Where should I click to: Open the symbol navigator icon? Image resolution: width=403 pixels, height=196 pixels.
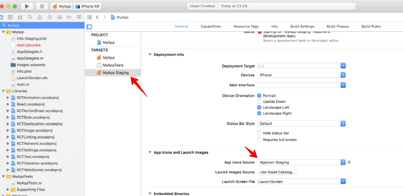20,17
